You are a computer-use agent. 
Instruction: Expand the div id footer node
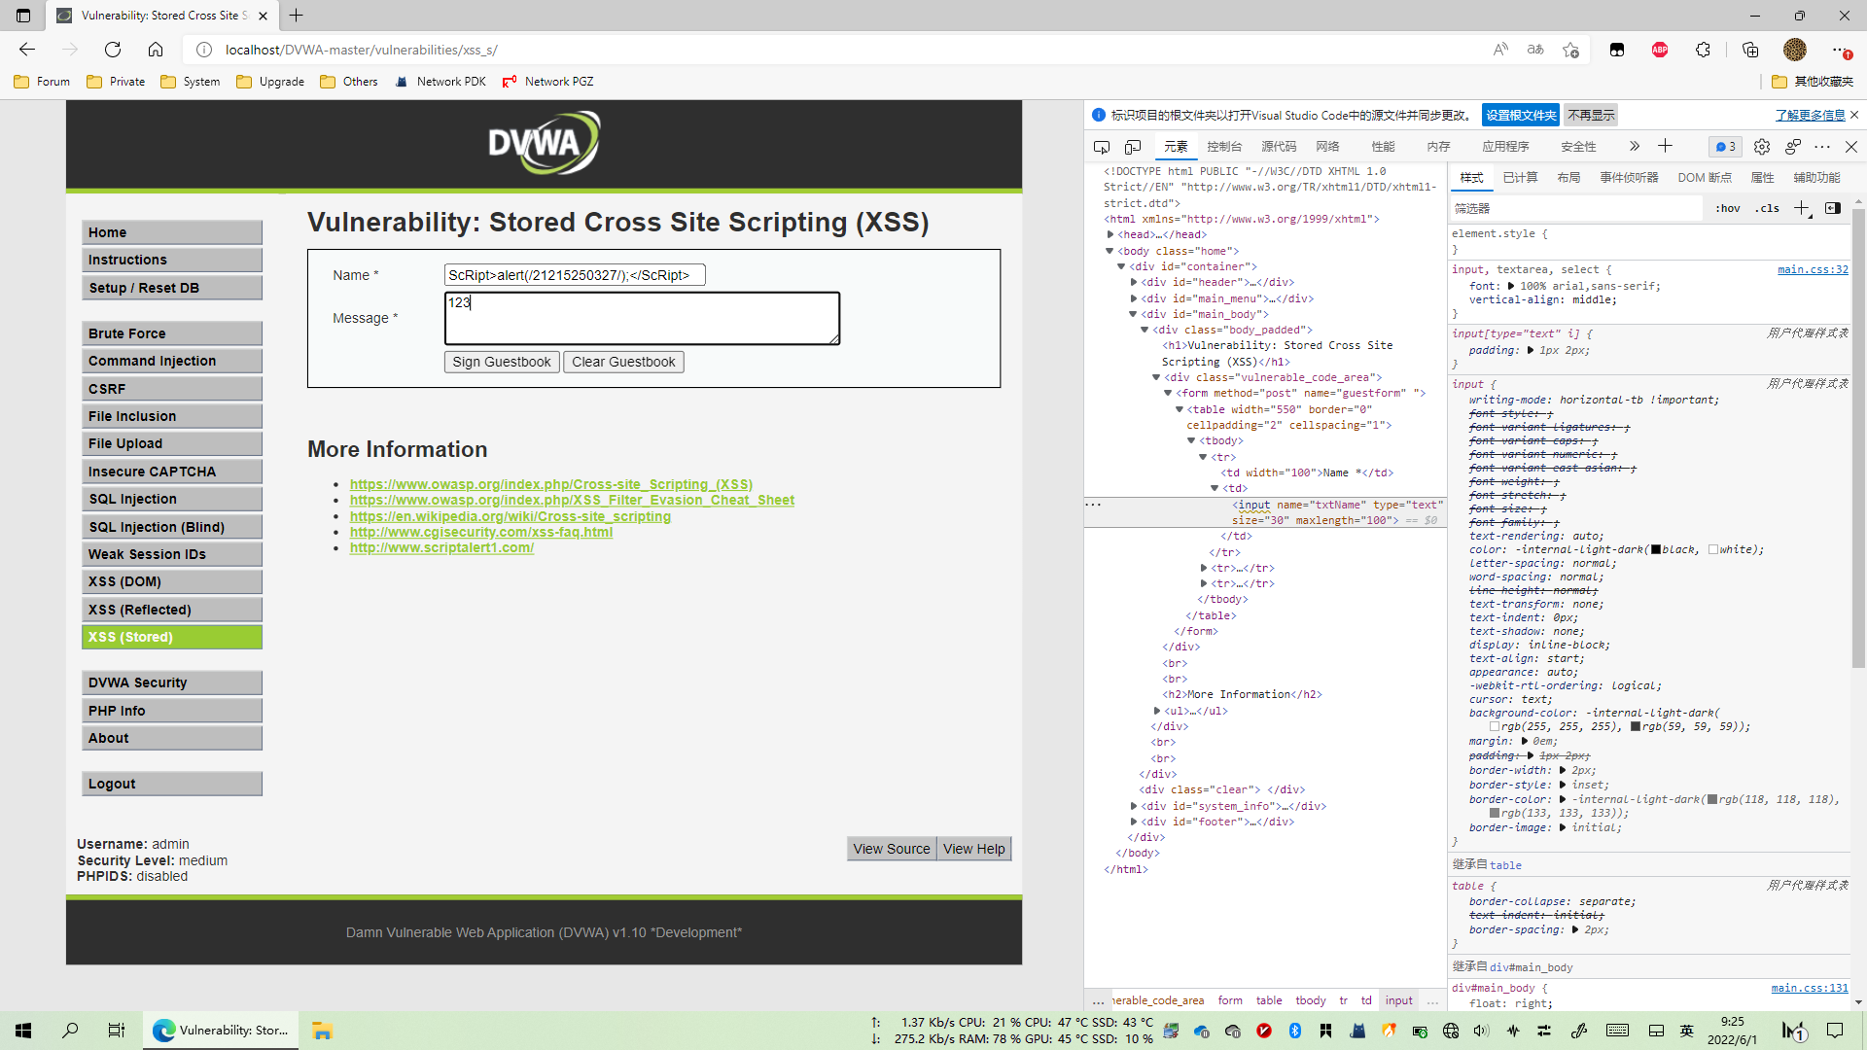click(x=1134, y=822)
